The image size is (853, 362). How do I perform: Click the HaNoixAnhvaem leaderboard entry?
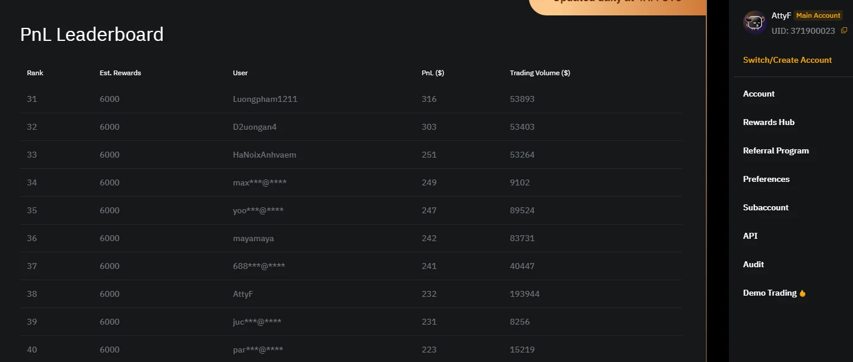264,155
